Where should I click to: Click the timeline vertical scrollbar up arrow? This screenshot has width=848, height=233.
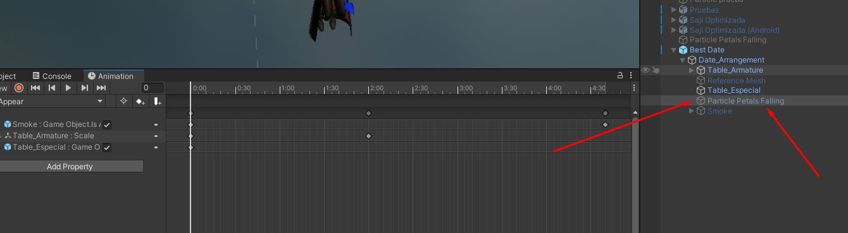tap(635, 112)
